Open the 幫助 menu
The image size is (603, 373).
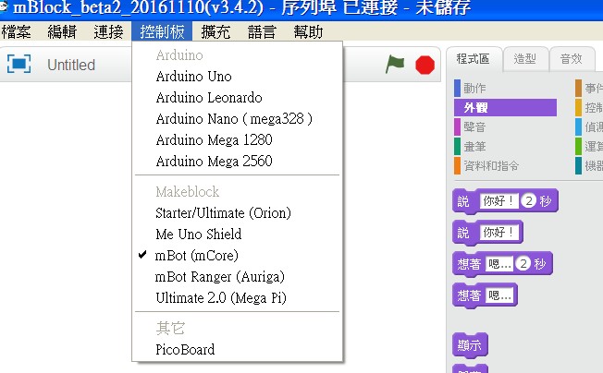(x=308, y=31)
